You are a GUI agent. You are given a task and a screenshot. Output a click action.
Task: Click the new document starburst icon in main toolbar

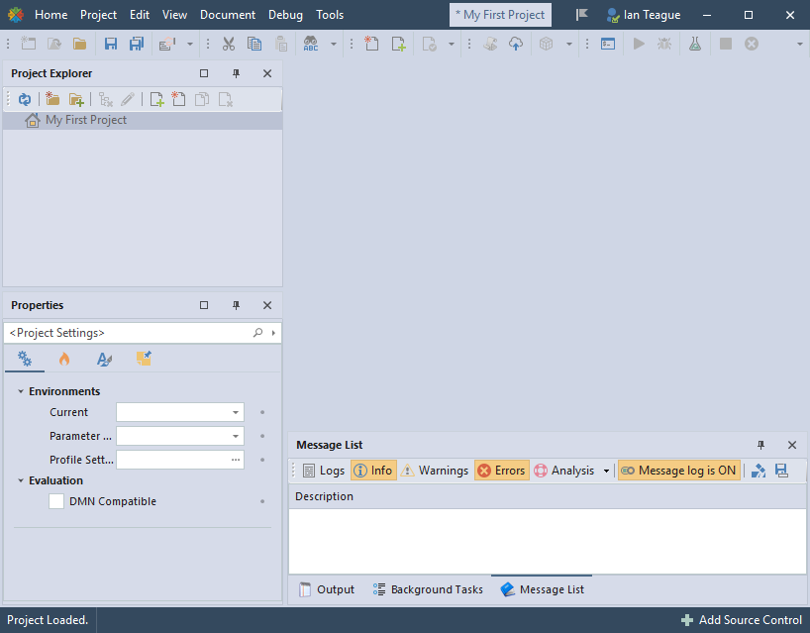tap(371, 44)
